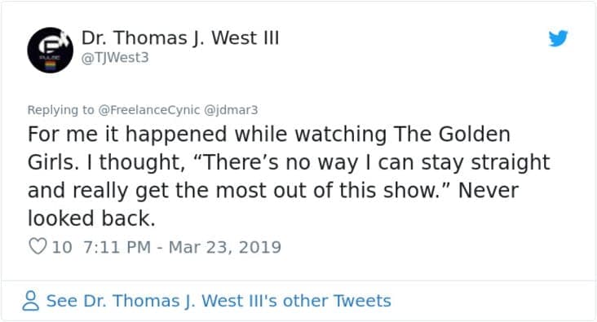Click the like count showing 10

(x=62, y=247)
